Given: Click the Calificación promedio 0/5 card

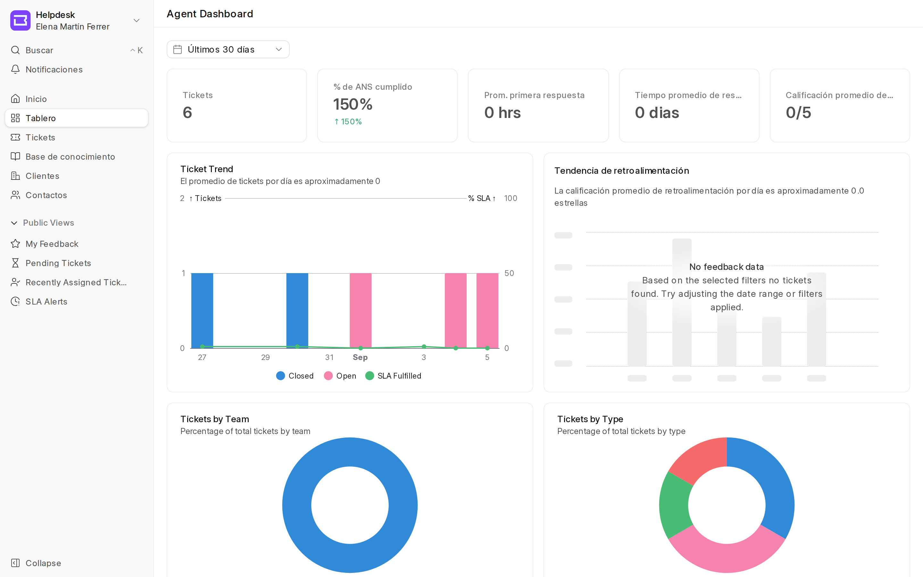Looking at the screenshot, I should [x=840, y=105].
